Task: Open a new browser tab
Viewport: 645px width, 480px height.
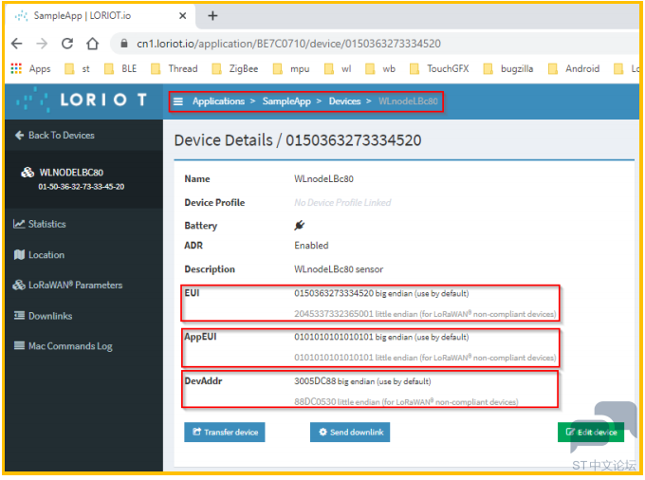Action: 212,15
